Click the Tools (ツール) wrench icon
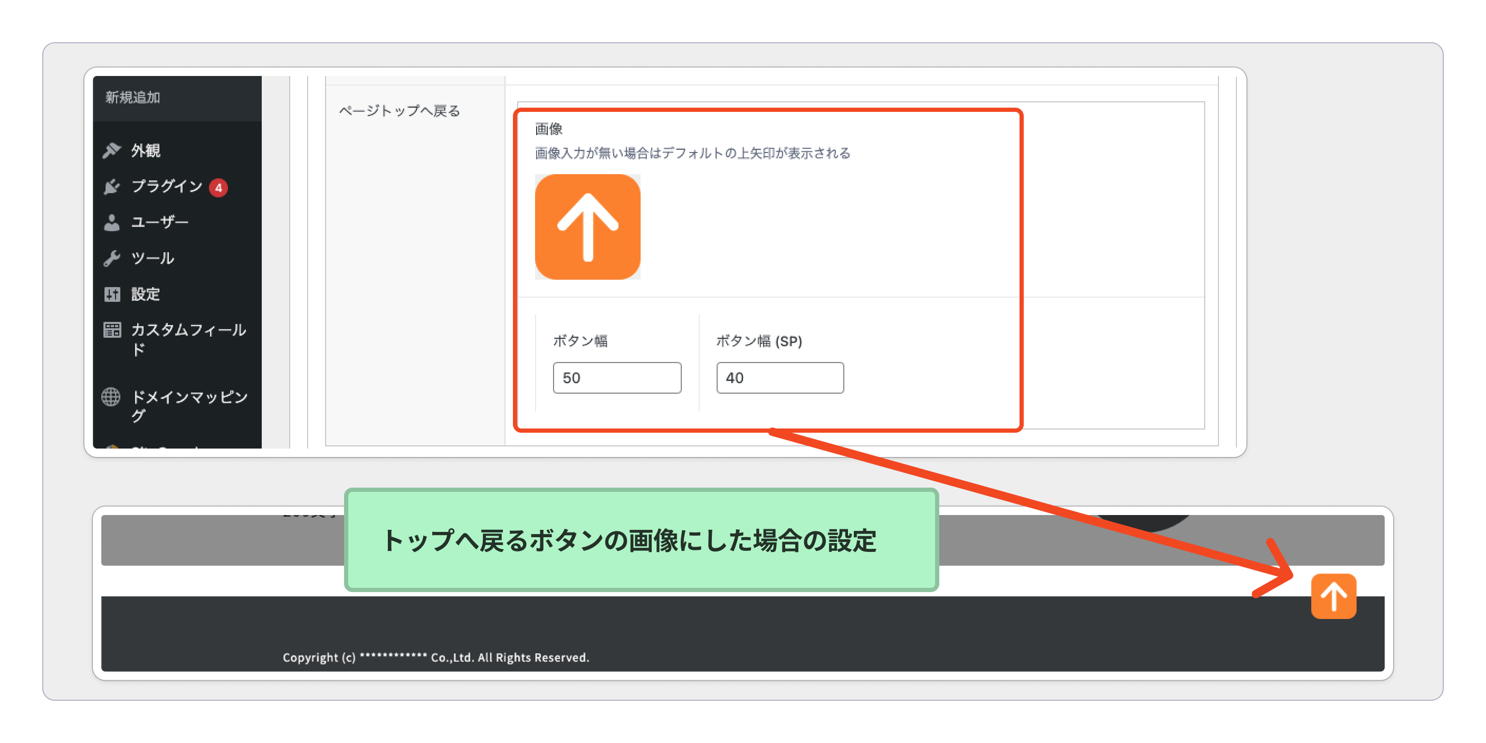The height and width of the screenshot is (743, 1486). pos(112,259)
